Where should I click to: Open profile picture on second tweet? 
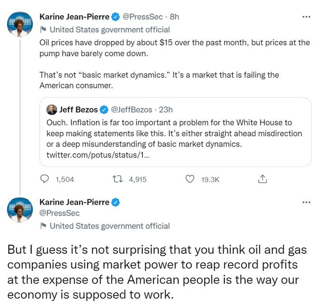pyautogui.click(x=20, y=209)
